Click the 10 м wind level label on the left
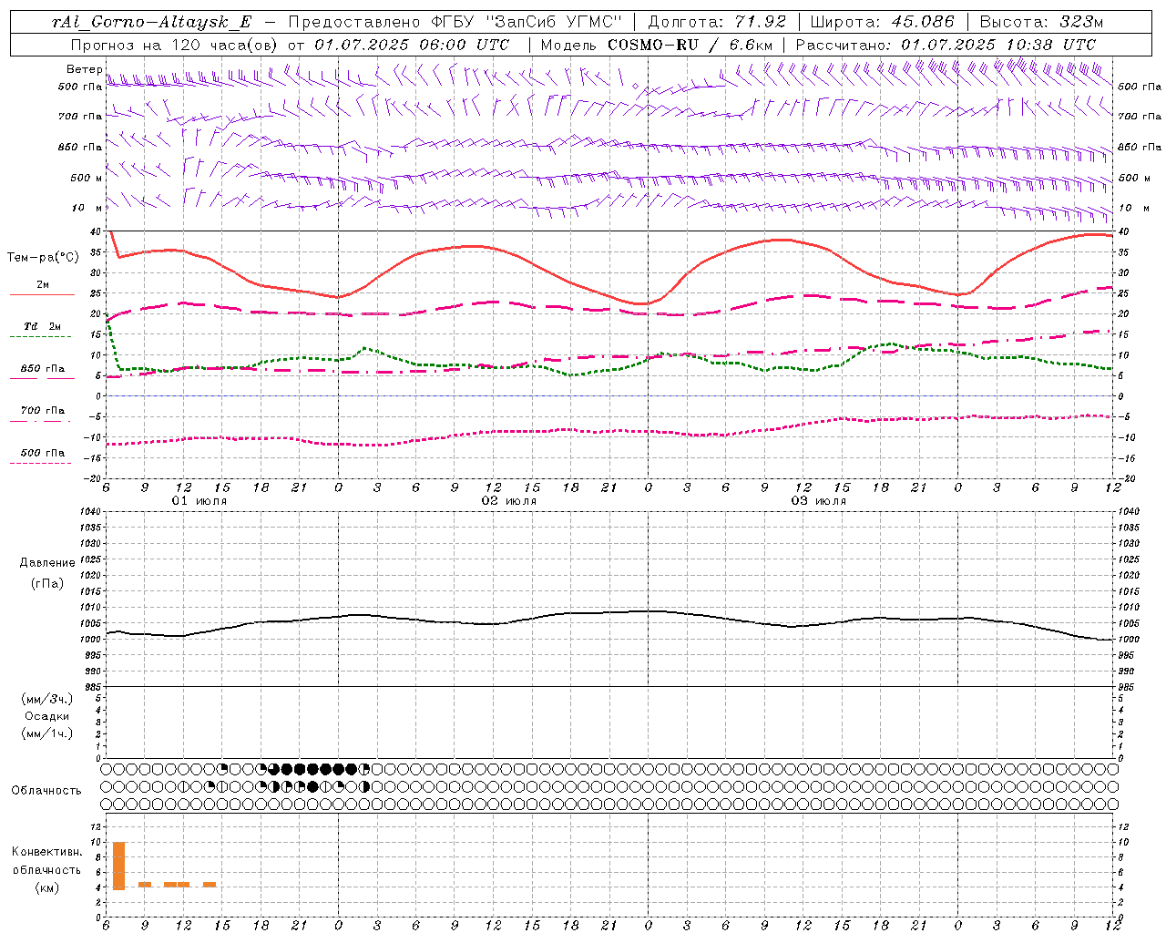The image size is (1166, 933). (x=87, y=208)
